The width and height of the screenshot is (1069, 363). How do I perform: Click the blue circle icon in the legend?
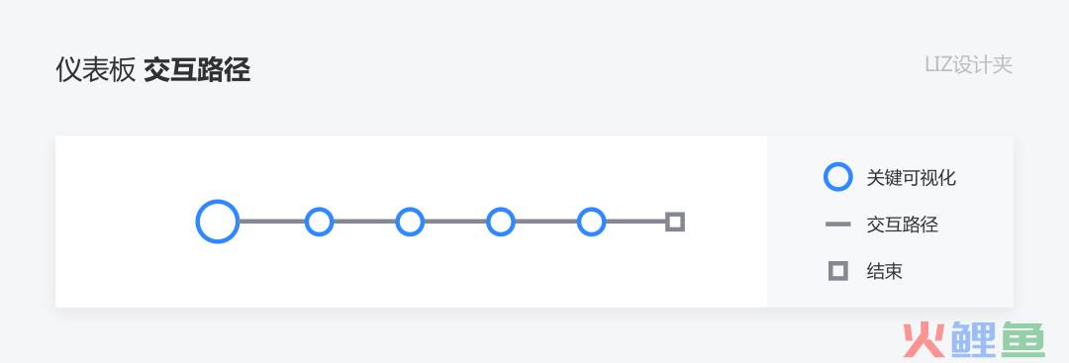838,177
